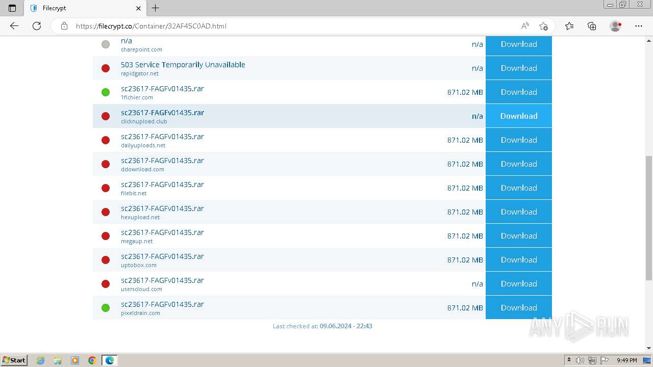Click the red status dot for ddownload.com
Screen dimensions: 653x367
point(106,164)
